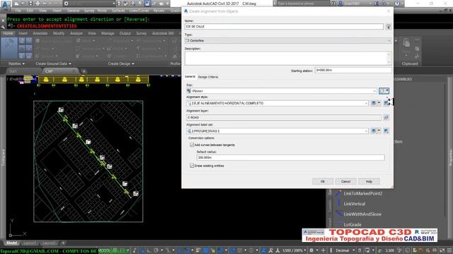Viewport: 453px width, 254px height.
Task: Click the workspace gear icon in title bar
Action: (66, 4)
